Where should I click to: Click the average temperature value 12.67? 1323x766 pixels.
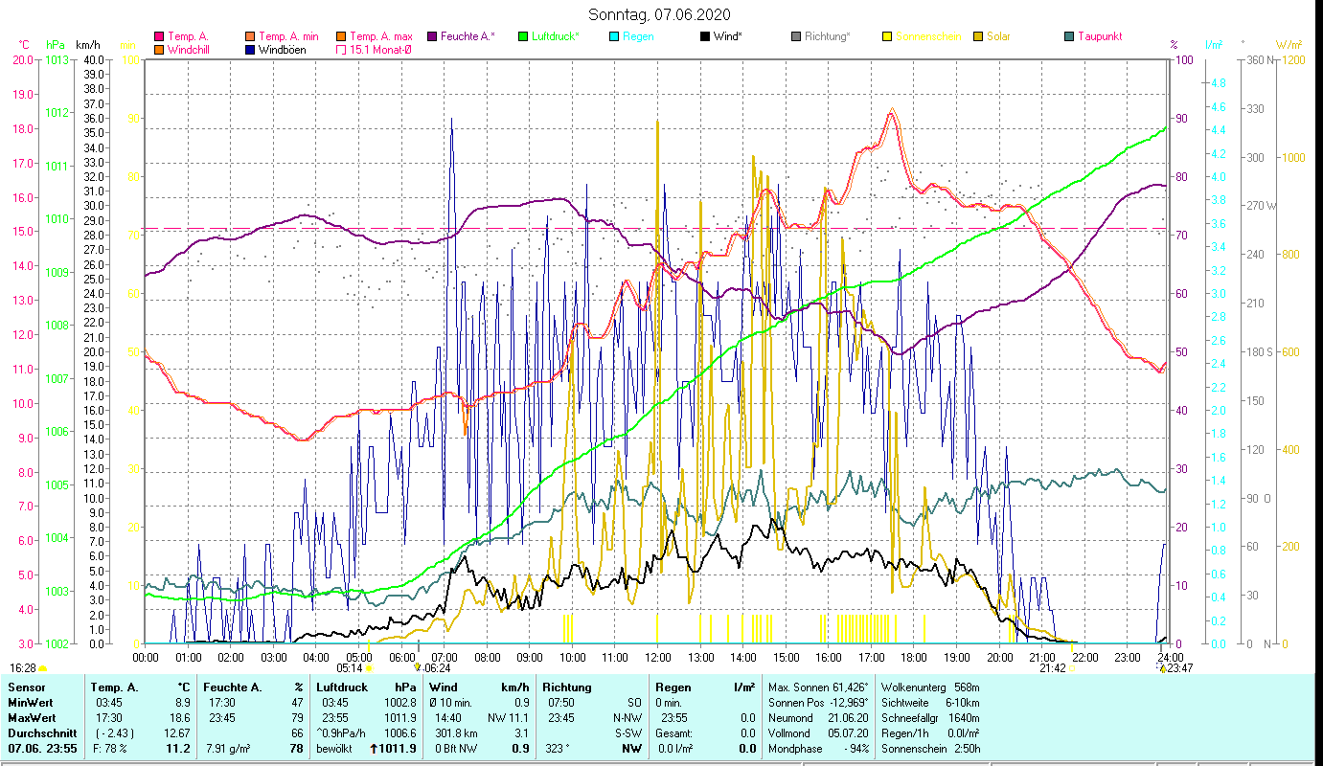coord(177,733)
